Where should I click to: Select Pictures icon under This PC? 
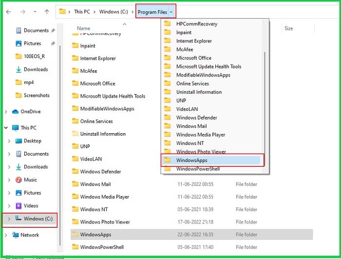coord(19,193)
